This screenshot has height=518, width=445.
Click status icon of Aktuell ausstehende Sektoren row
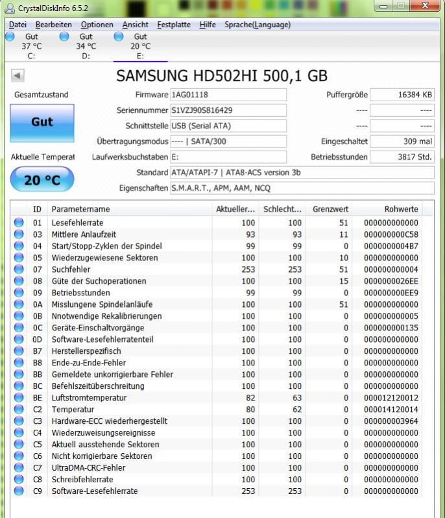(x=19, y=444)
